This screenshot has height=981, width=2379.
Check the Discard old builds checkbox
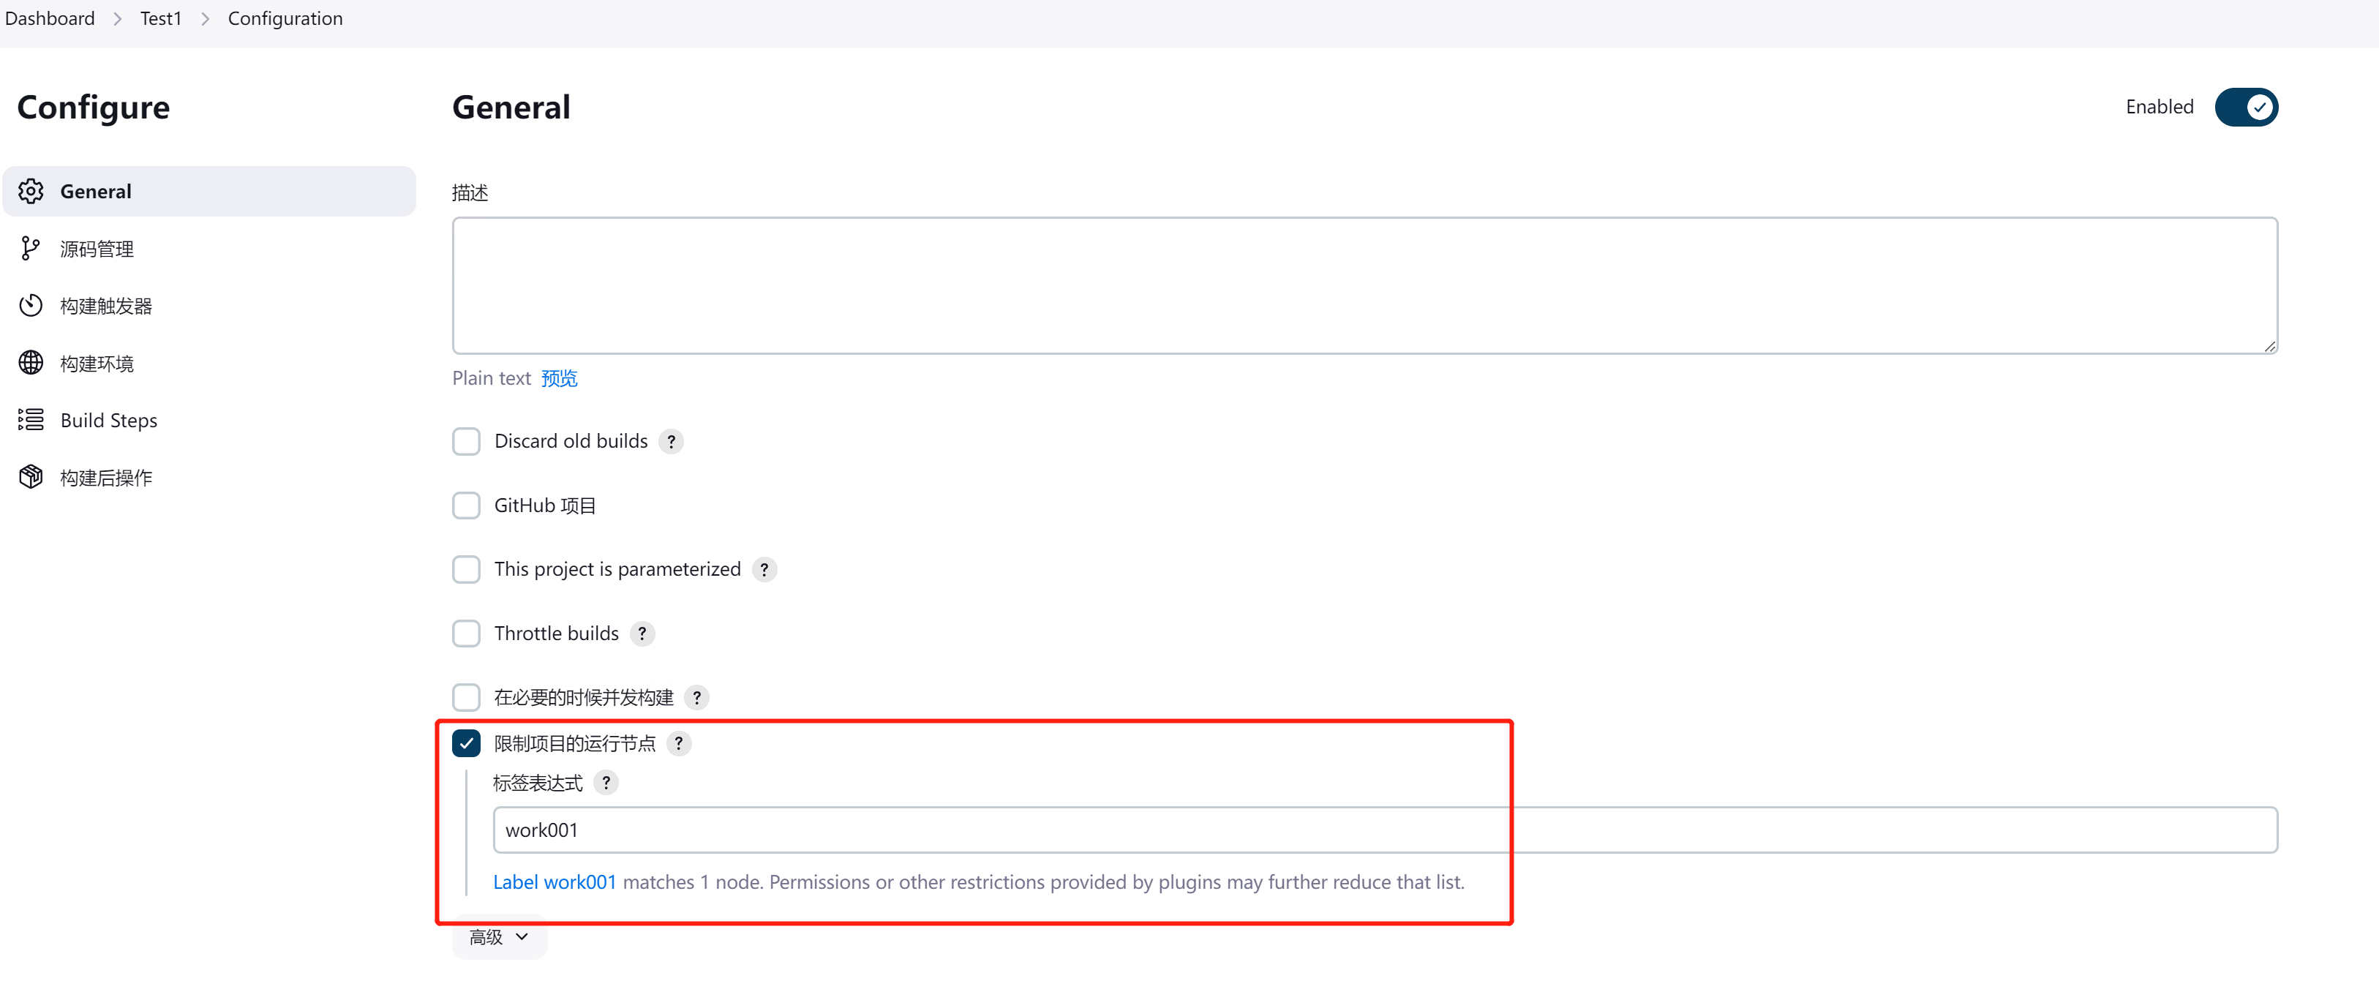click(467, 442)
